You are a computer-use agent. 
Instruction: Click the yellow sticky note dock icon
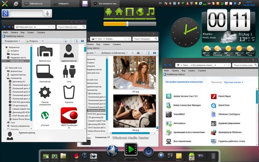pyautogui.click(x=179, y=156)
